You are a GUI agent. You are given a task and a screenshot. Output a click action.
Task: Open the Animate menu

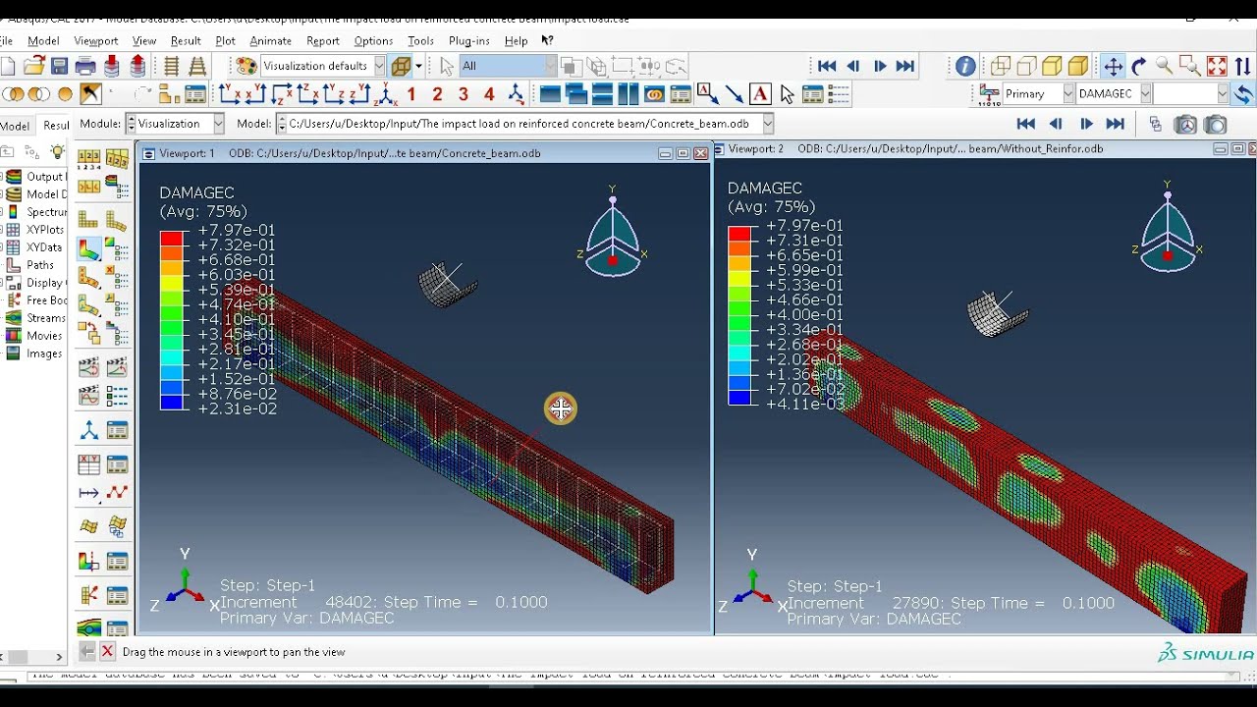pyautogui.click(x=271, y=41)
